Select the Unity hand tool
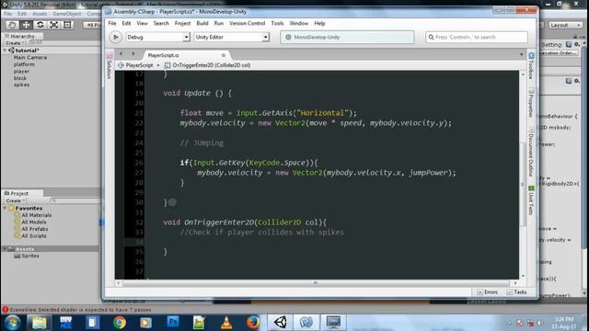This screenshot has width=589, height=331. [x=12, y=25]
